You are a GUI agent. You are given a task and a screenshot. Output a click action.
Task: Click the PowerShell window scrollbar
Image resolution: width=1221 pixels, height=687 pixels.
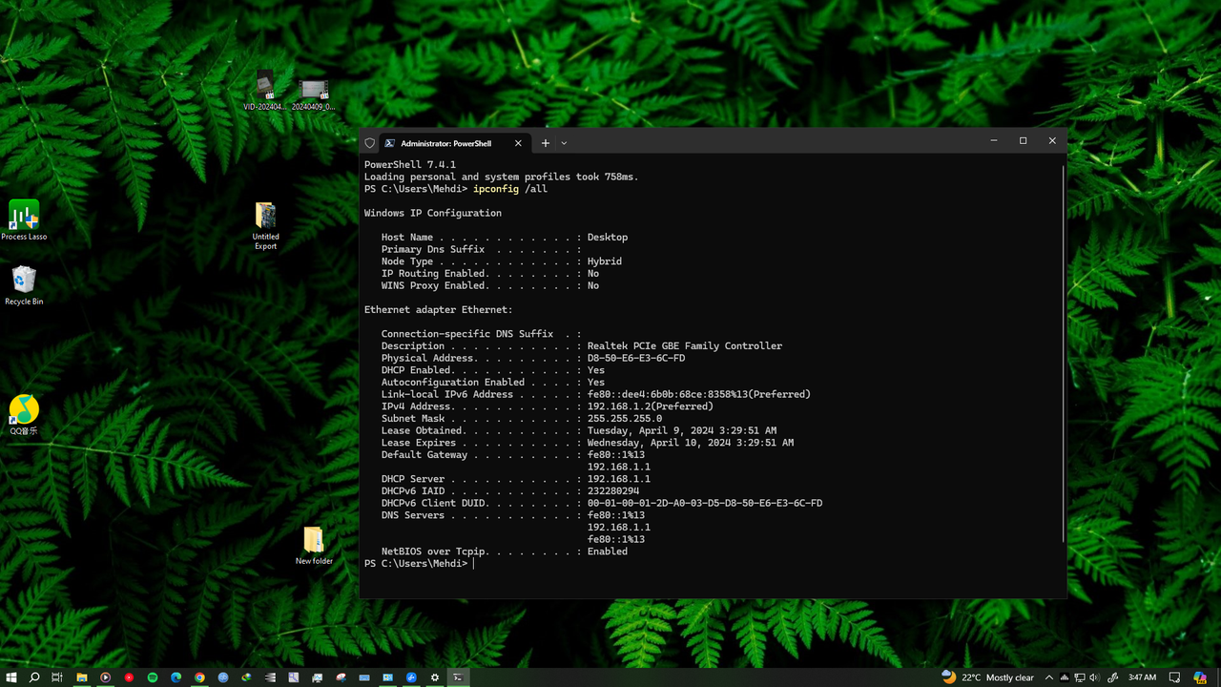[1065, 353]
